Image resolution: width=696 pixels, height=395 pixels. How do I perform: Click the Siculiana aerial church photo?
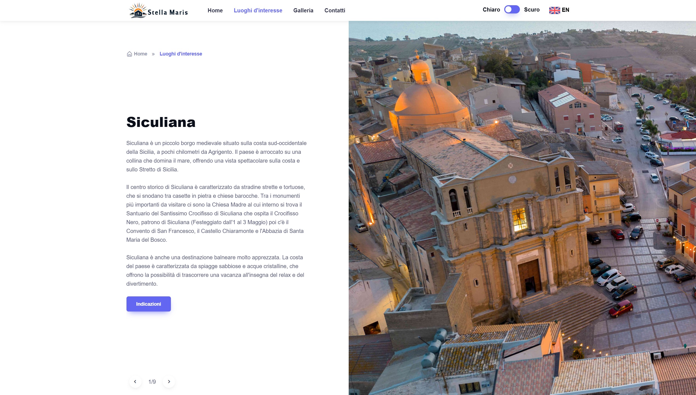[522, 208]
